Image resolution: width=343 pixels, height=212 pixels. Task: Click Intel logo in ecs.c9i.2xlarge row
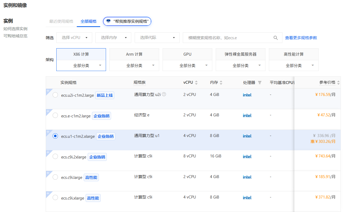pyautogui.click(x=247, y=157)
